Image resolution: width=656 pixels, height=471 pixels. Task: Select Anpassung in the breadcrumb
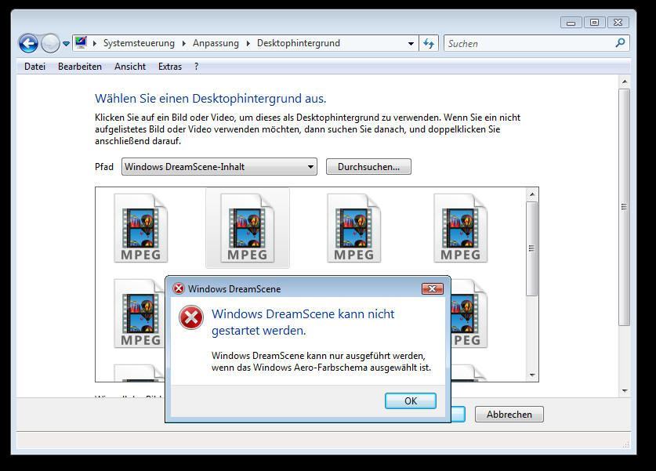click(216, 43)
